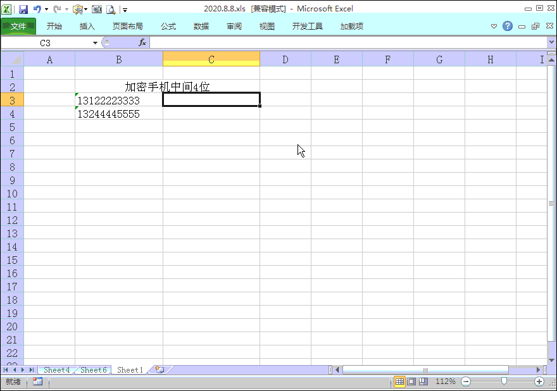Click the Excel application icon in title bar
Image resolution: width=557 pixels, height=391 pixels.
click(6, 9)
